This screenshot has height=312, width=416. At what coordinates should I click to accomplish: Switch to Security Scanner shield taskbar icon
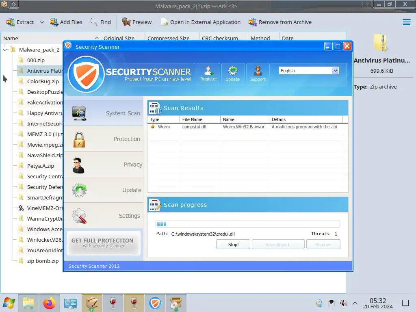click(155, 303)
